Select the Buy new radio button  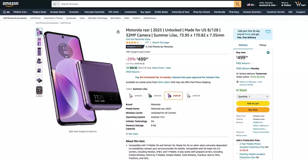point(268,52)
